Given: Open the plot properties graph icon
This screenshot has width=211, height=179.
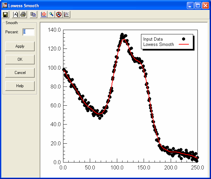Looking at the screenshot, I should [x=66, y=15].
